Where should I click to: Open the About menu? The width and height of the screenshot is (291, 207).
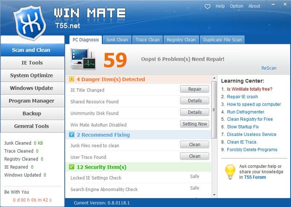pyautogui.click(x=254, y=6)
